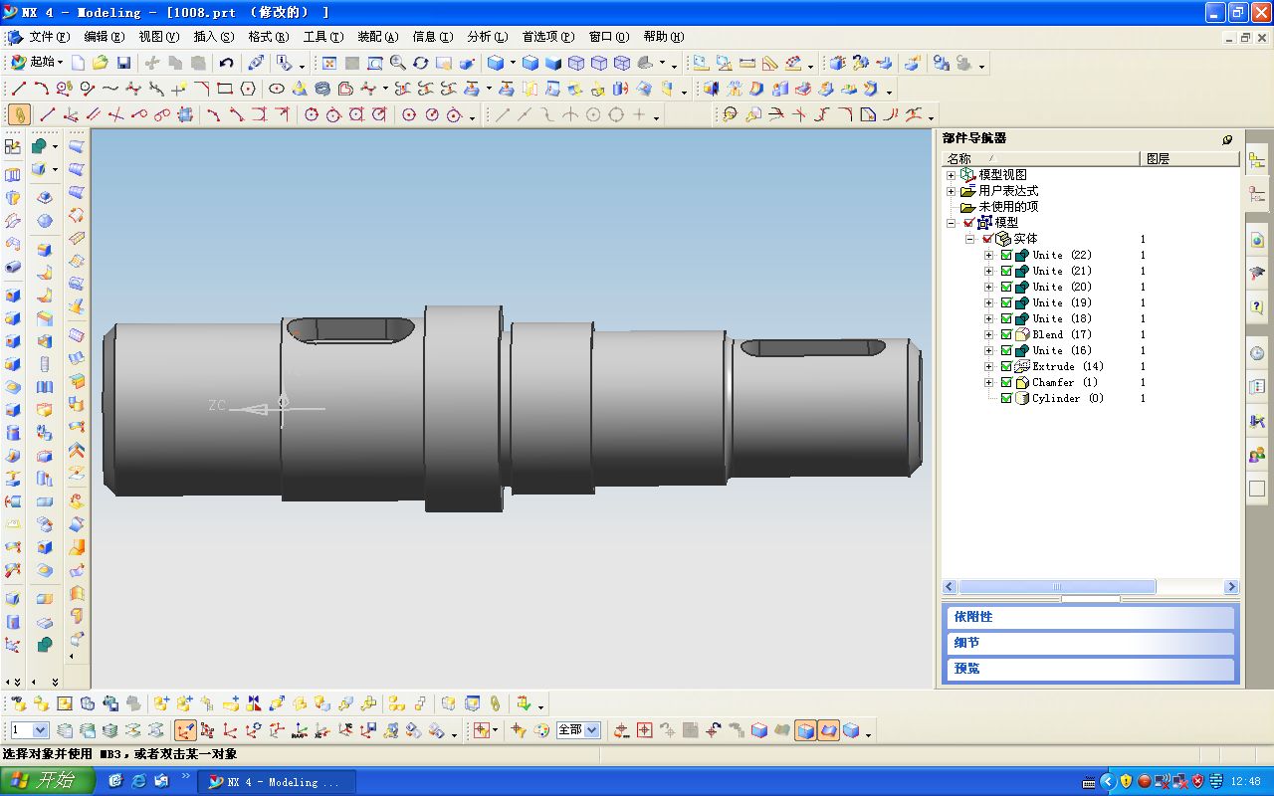The width and height of the screenshot is (1274, 796).
Task: Click the Zoom magnifier icon
Action: pyautogui.click(x=397, y=63)
